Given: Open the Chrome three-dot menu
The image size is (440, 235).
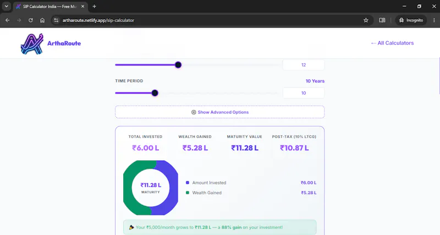Looking at the screenshot, I should tap(434, 20).
